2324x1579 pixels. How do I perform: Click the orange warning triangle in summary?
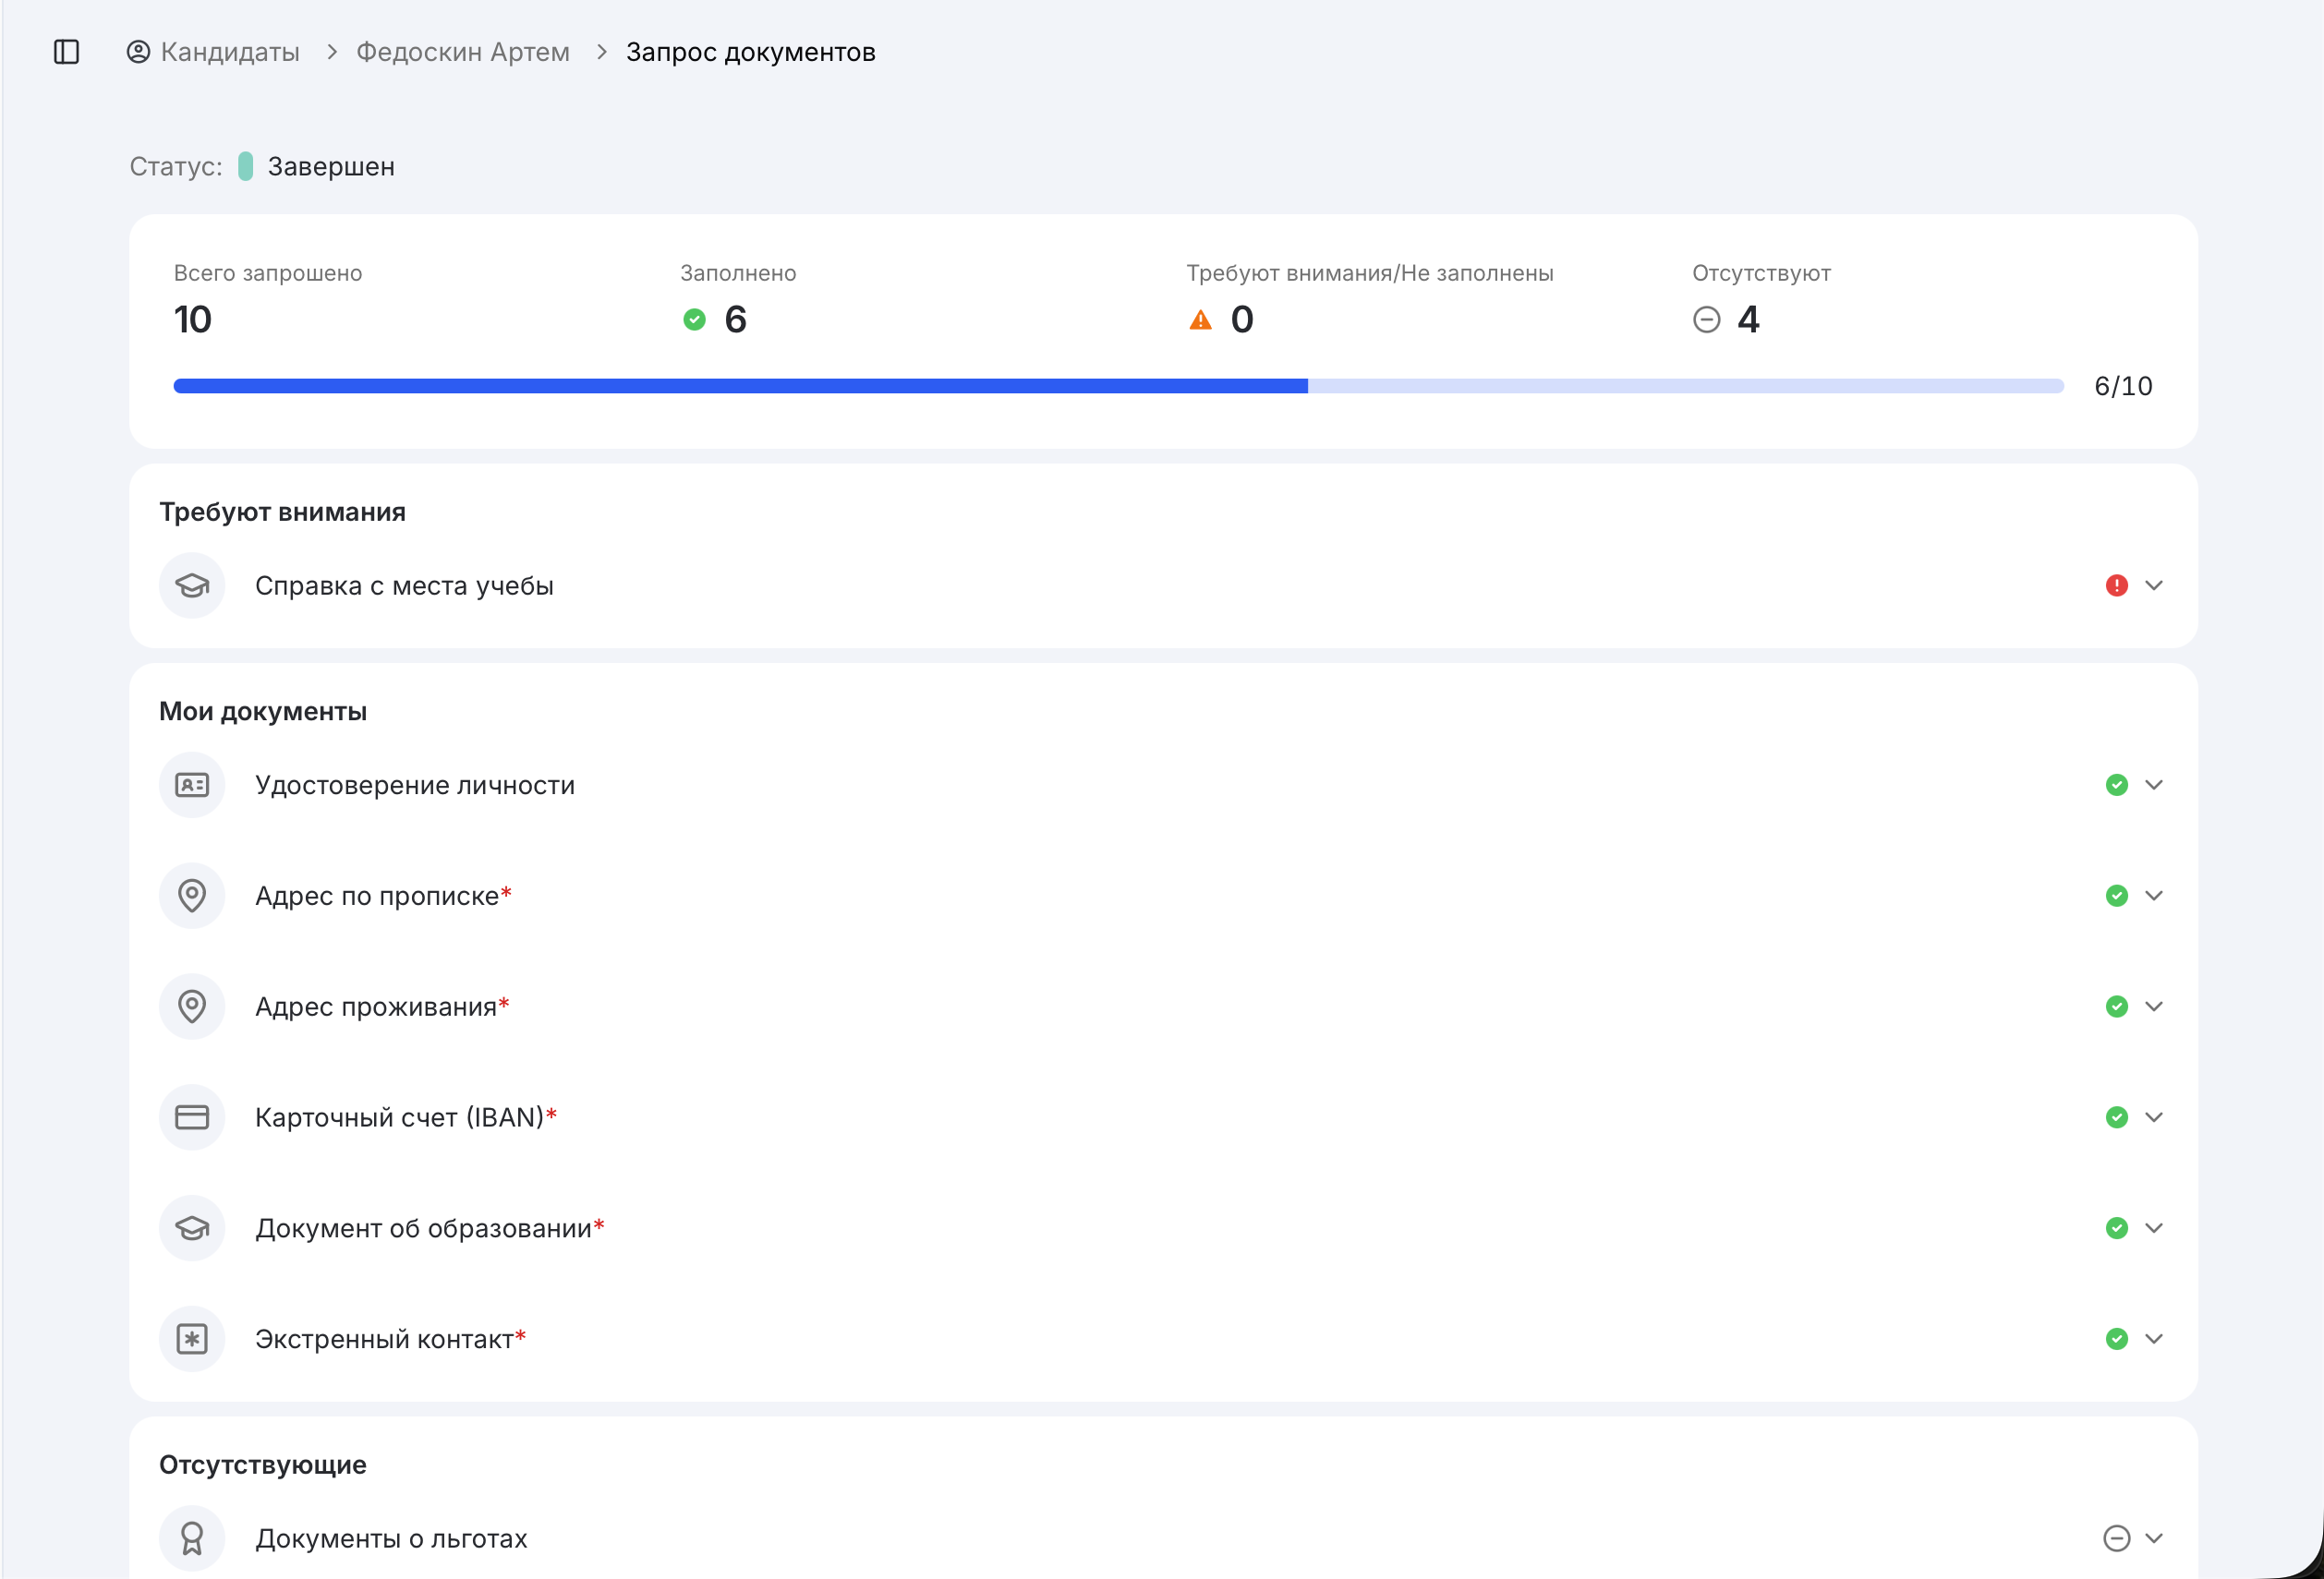click(1200, 319)
